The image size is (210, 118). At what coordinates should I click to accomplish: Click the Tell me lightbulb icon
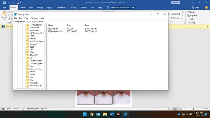(108, 8)
